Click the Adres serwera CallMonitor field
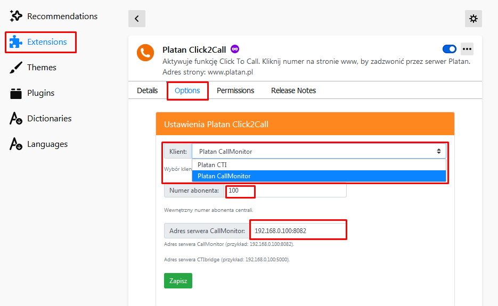The height and width of the screenshot is (306, 498). point(298,231)
